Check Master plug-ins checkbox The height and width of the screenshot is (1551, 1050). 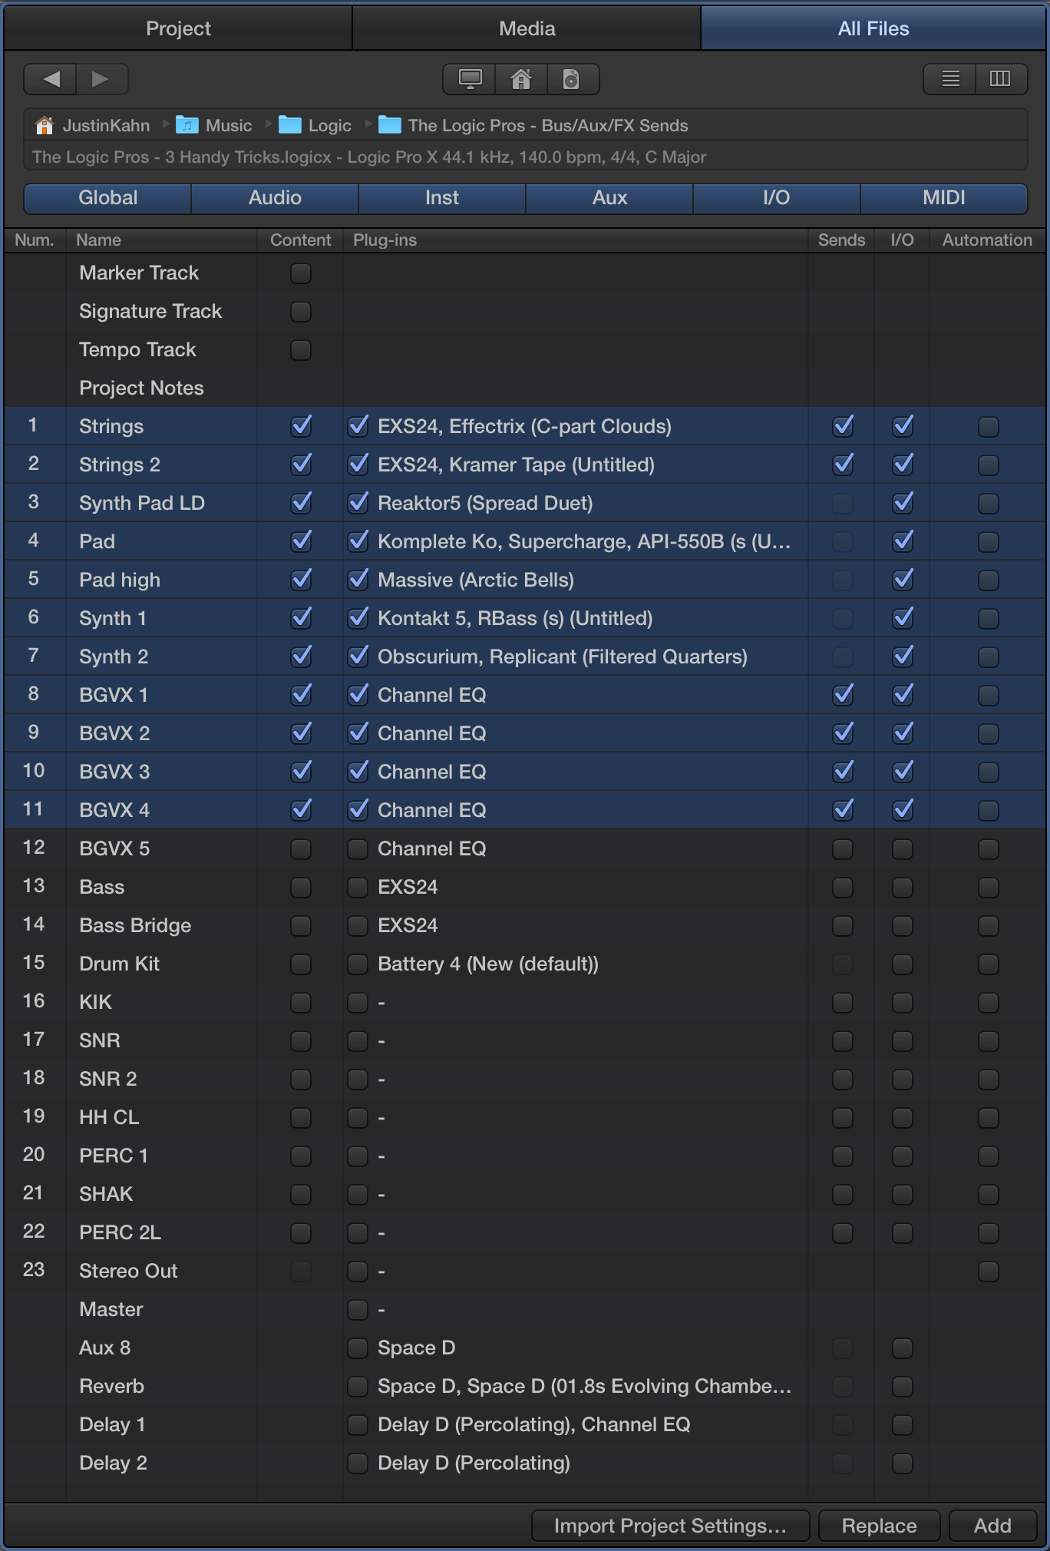pyautogui.click(x=358, y=1310)
